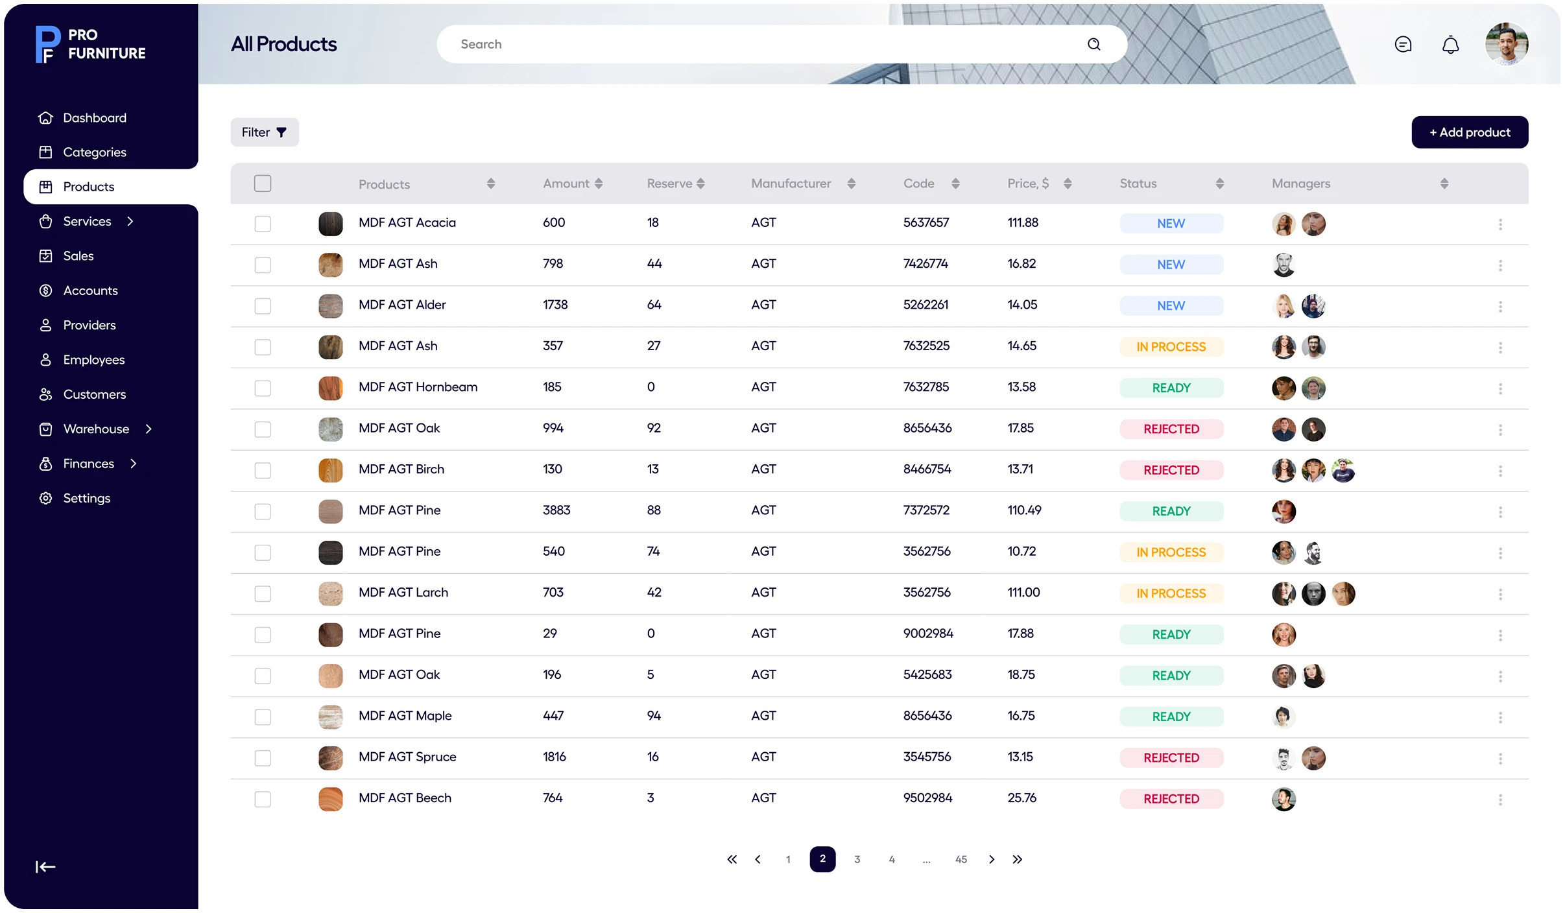Click the search magnifier icon
This screenshot has width=1565, height=913.
[1093, 44]
